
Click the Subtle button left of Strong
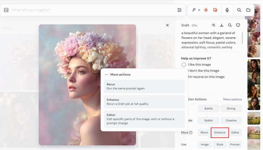click(x=209, y=108)
